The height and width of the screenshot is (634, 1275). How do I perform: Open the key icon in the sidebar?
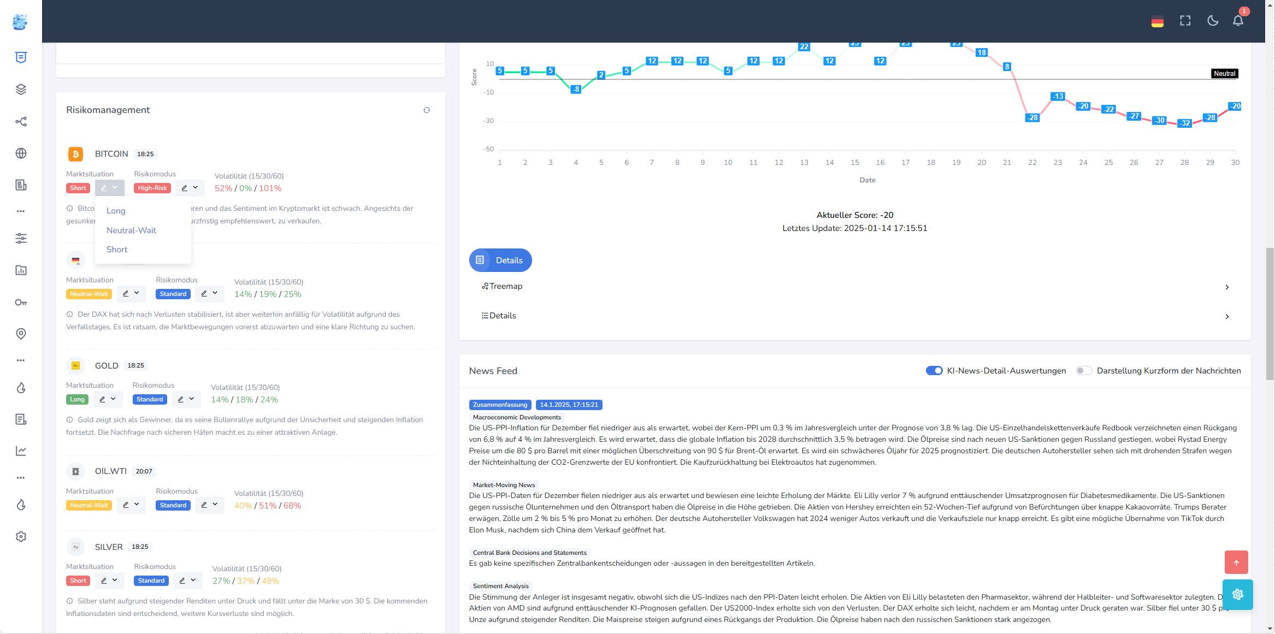[21, 302]
